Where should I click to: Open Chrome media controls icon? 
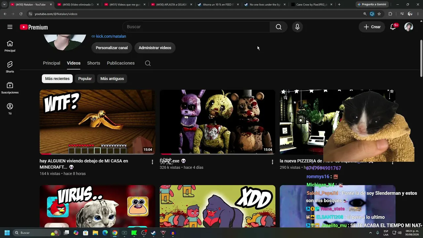click(x=402, y=14)
